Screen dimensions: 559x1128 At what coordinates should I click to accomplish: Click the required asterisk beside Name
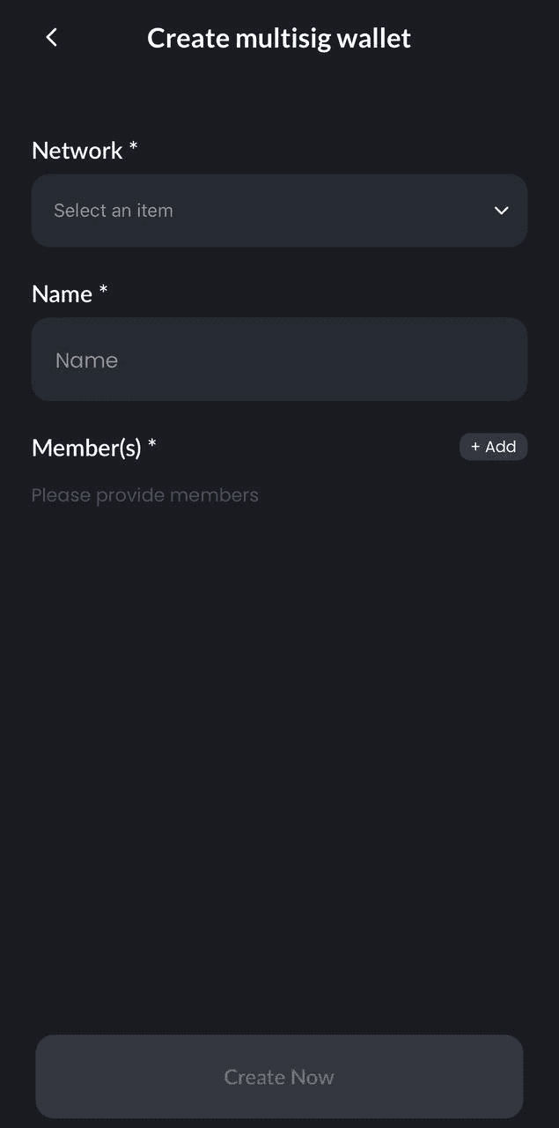pos(103,291)
